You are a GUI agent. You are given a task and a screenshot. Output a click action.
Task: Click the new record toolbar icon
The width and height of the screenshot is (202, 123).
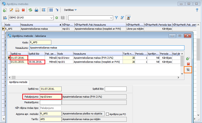click(x=5, y=10)
